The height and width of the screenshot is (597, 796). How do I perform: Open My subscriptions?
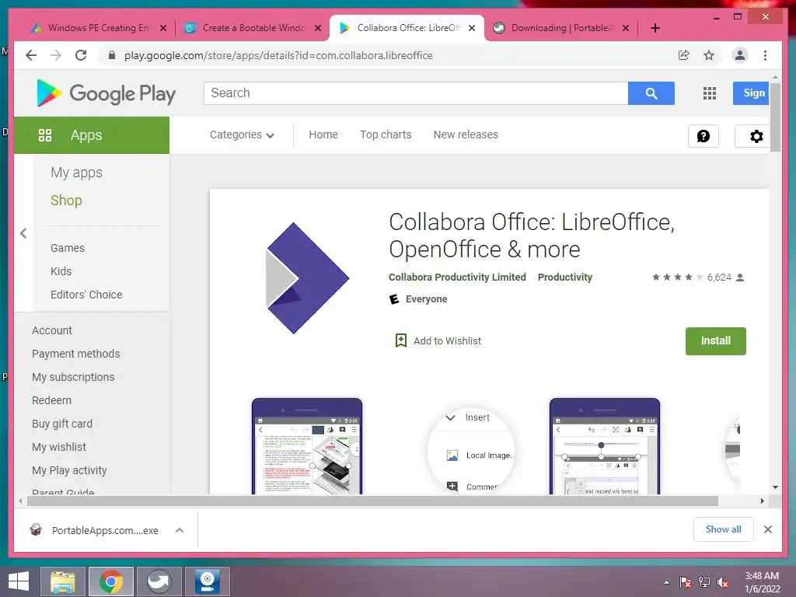pyautogui.click(x=73, y=377)
